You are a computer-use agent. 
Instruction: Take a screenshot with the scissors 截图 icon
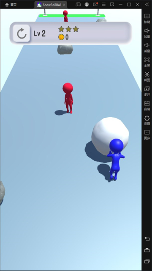pyautogui.click(x=147, y=77)
